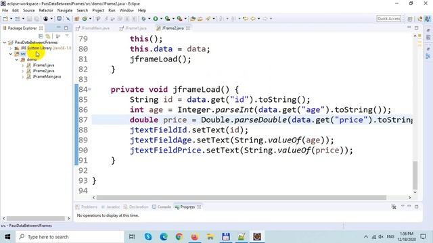The image size is (433, 243).
Task: Open Google Chrome from the taskbar
Action: tap(179, 237)
